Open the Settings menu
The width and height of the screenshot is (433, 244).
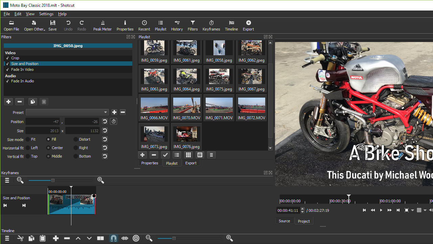(x=46, y=14)
